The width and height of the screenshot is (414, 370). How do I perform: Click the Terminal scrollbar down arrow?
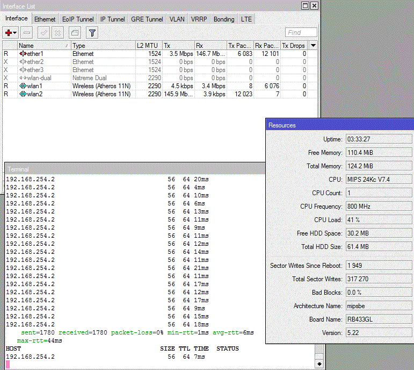[x=319, y=364]
